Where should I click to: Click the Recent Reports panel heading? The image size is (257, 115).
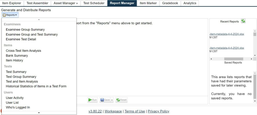click(x=229, y=22)
